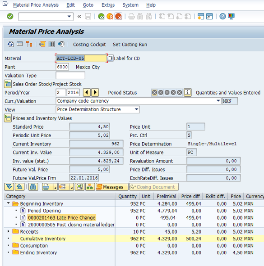Viewport: 264px width, 266px height.
Task: Select 2000000505 Post closing material ledger row
Action: pos(71,225)
